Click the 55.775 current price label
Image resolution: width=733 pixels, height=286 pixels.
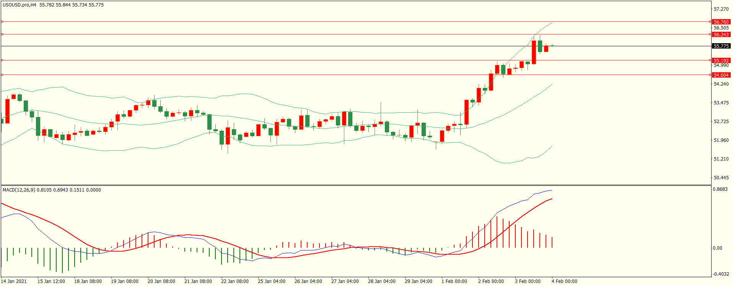tap(721, 46)
